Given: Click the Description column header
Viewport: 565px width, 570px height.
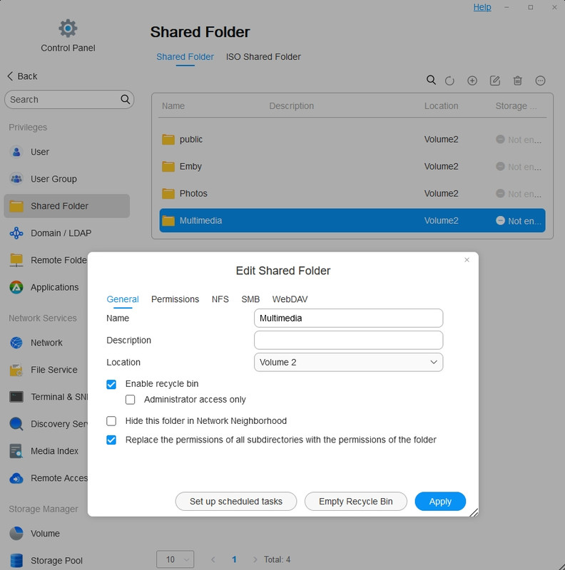Looking at the screenshot, I should coord(291,105).
